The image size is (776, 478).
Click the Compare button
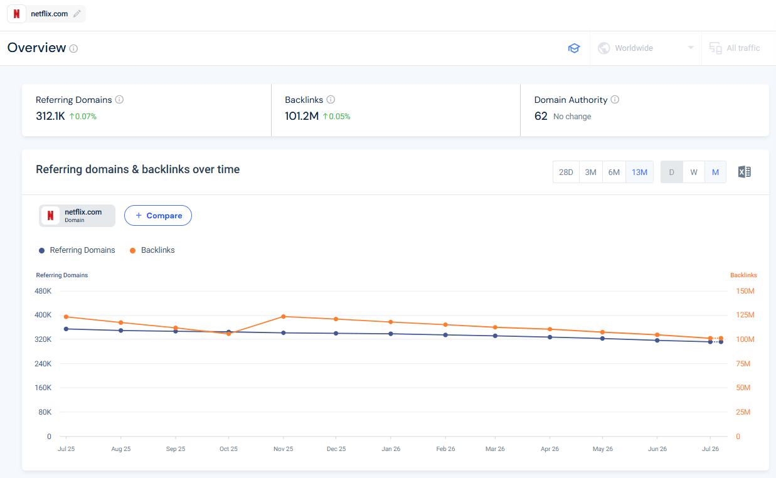click(x=158, y=216)
